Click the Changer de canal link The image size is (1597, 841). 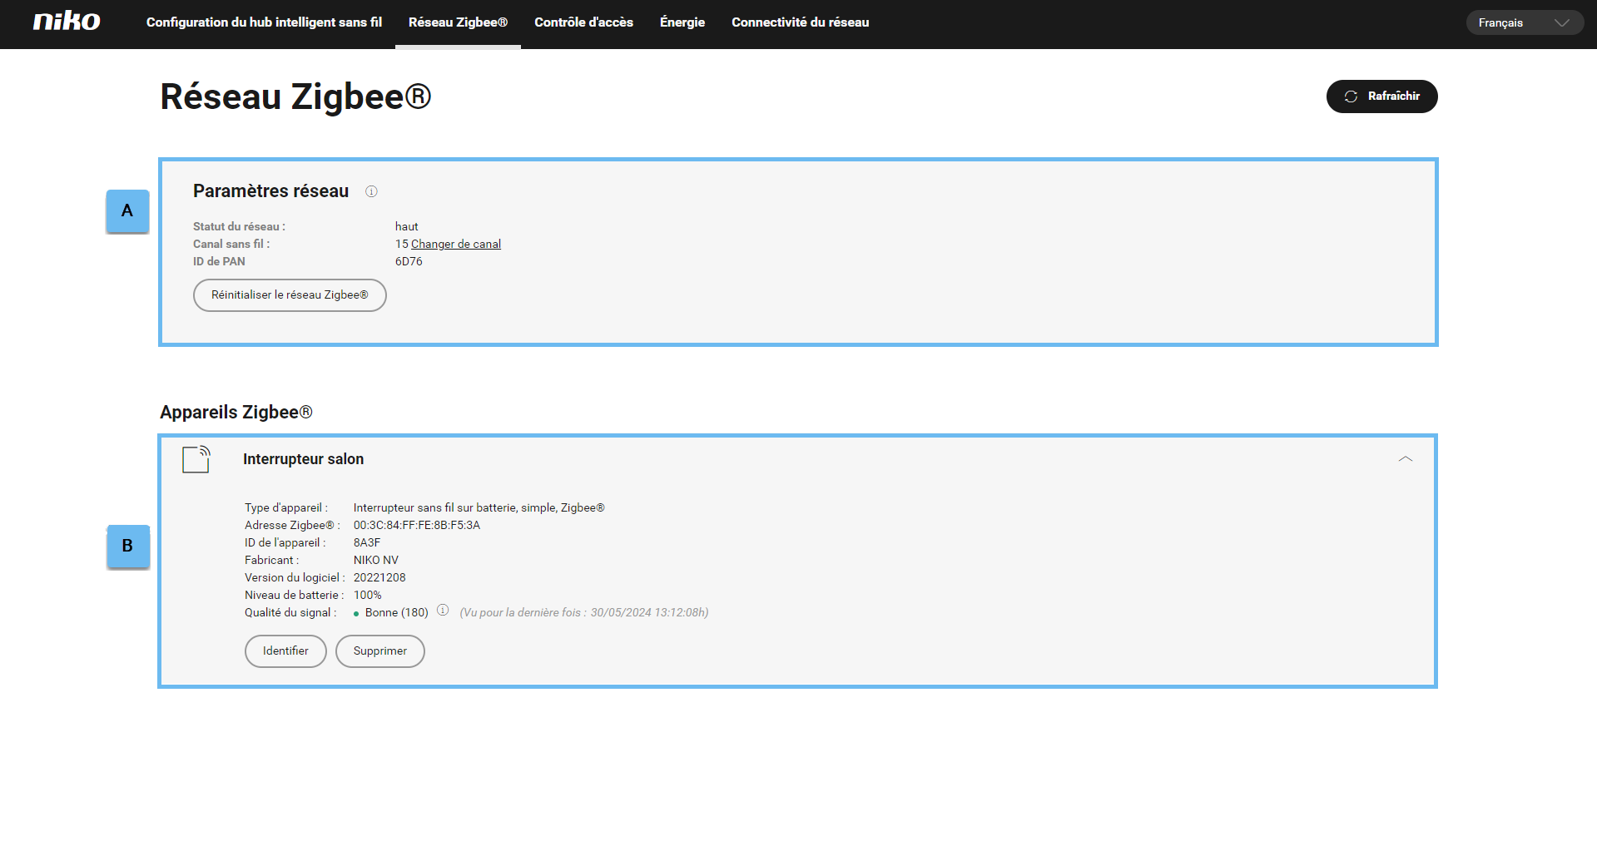[456, 244]
